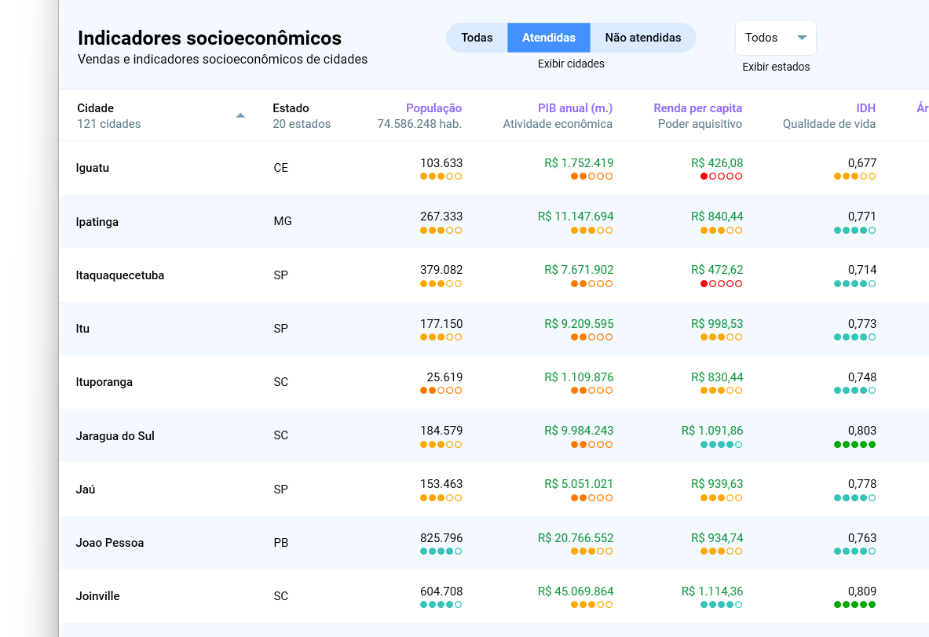The width and height of the screenshot is (929, 637).
Task: Click Joinville green IDH rating dots
Action: tap(854, 605)
